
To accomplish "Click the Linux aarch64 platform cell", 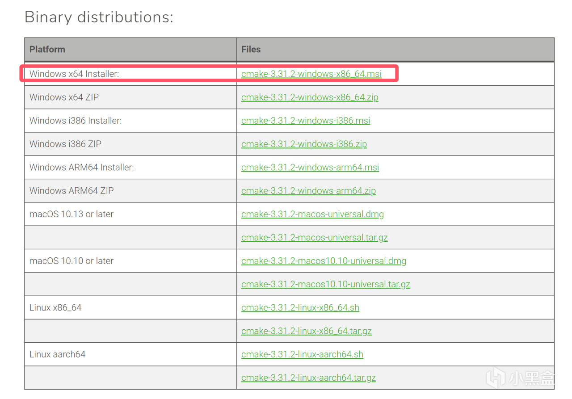I will tap(57, 354).
